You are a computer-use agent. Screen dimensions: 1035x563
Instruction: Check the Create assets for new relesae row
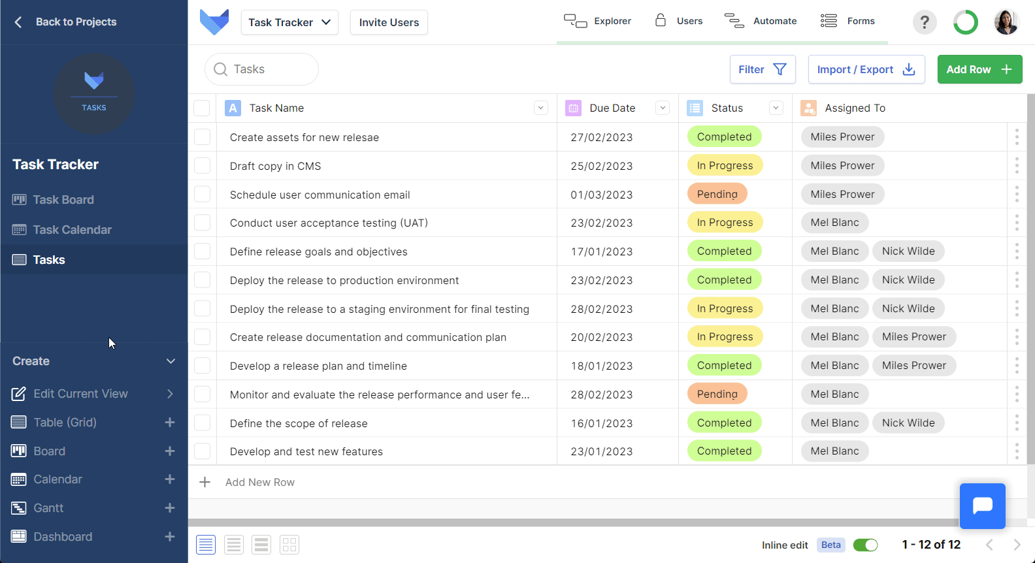(x=202, y=137)
